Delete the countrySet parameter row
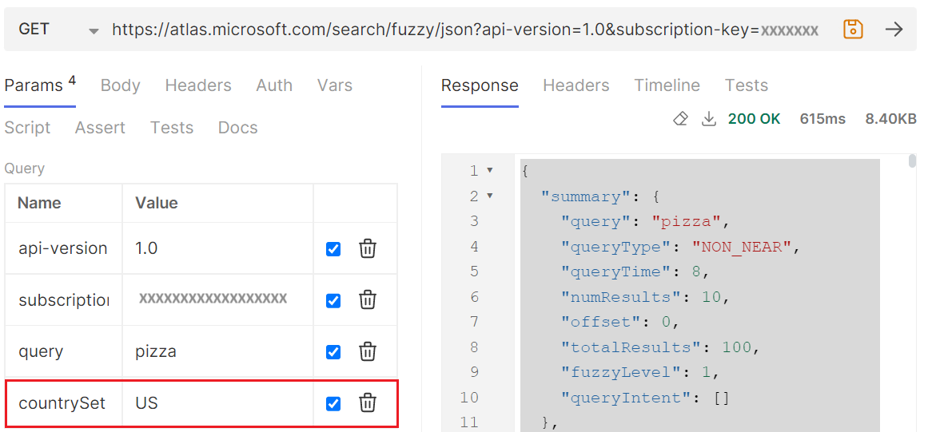Image resolution: width=928 pixels, height=432 pixels. (368, 403)
